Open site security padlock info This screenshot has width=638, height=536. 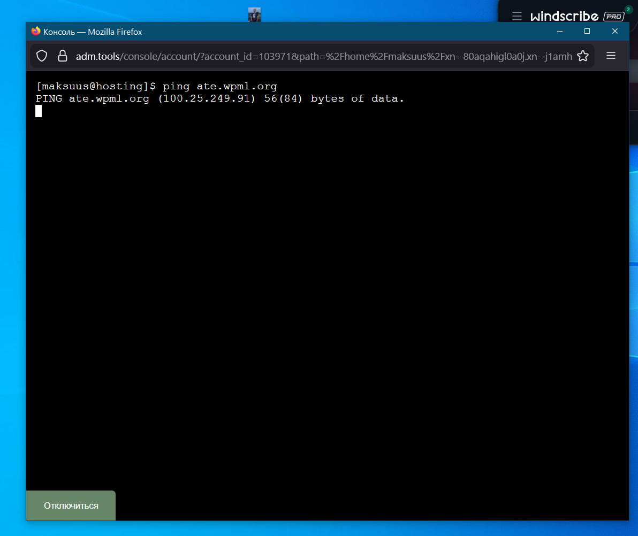coord(62,56)
